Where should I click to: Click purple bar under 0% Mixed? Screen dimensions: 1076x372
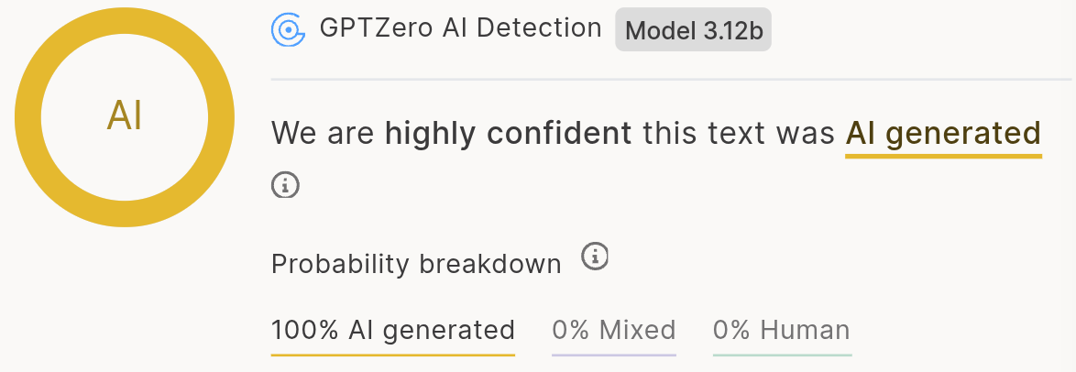click(613, 354)
